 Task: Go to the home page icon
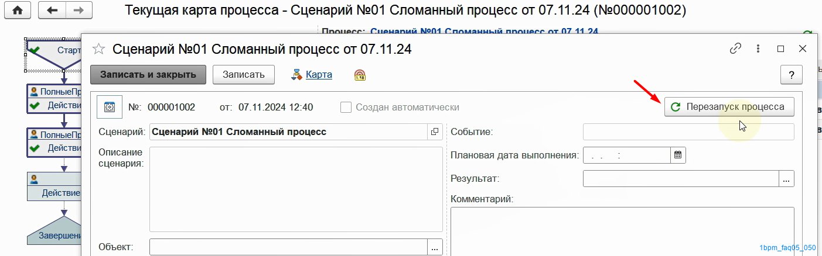18,11
